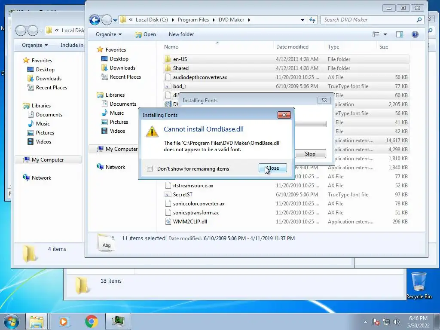The image size is (440, 330).
Task: Click the volume speaker tray icon
Action: pos(397,322)
